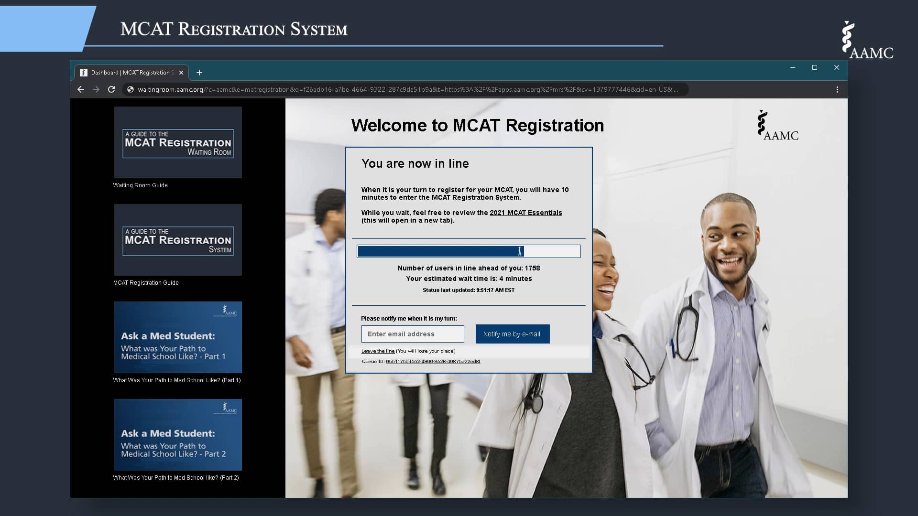The height and width of the screenshot is (516, 918).
Task: Click 'Your estimated wait time is: 4 minutes'
Action: click(x=469, y=279)
